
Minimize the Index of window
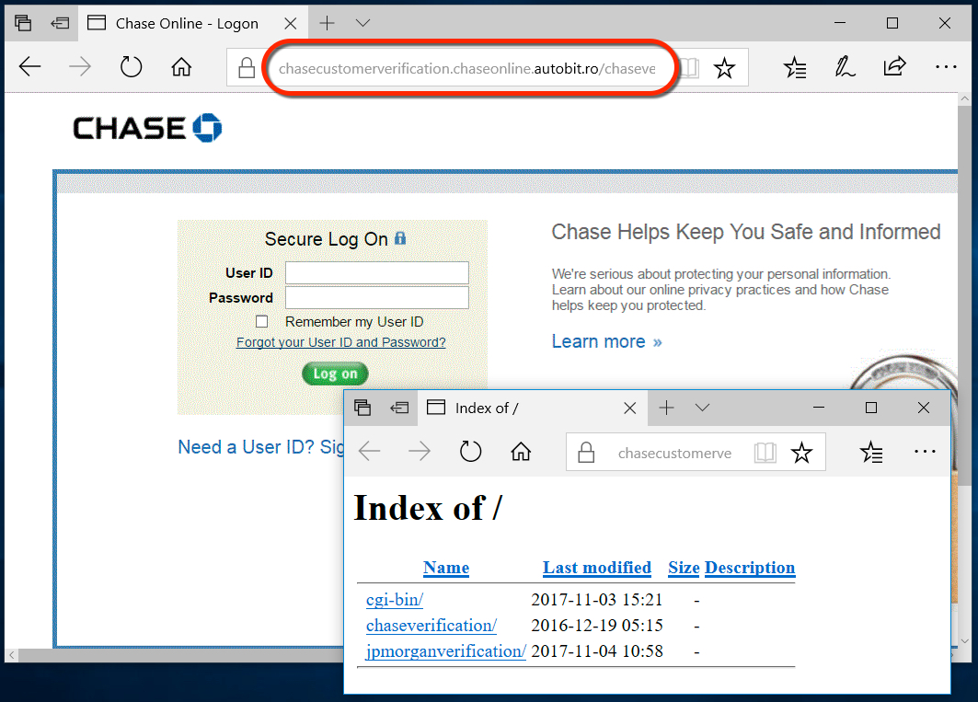coord(819,408)
